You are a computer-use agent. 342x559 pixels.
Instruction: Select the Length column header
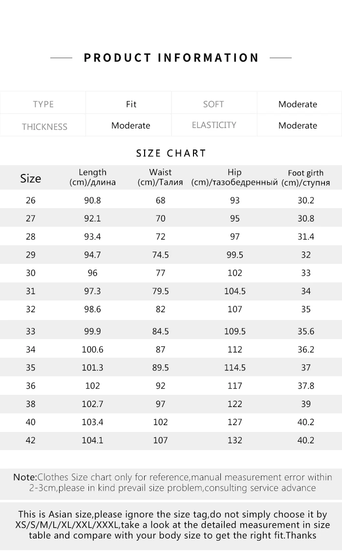point(92,177)
